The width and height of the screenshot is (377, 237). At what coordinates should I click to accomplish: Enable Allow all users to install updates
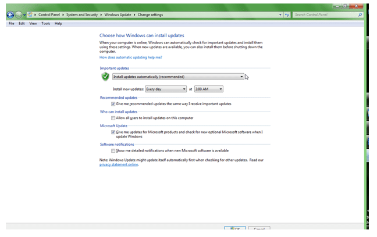(x=113, y=118)
